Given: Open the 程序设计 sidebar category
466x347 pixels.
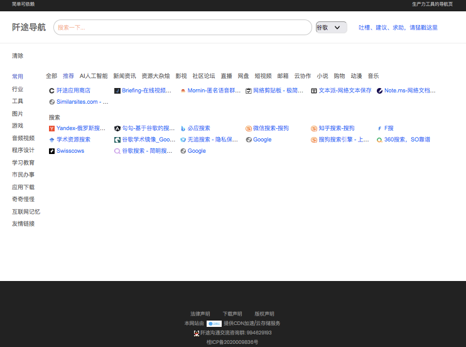Looking at the screenshot, I should (x=23, y=150).
